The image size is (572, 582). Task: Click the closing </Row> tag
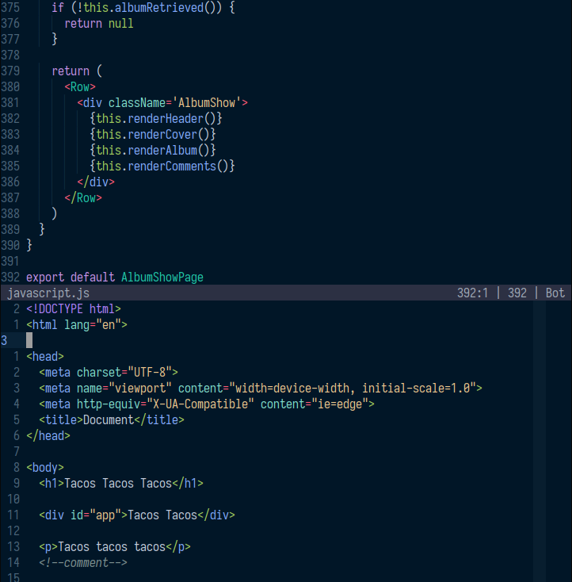pyautogui.click(x=83, y=198)
